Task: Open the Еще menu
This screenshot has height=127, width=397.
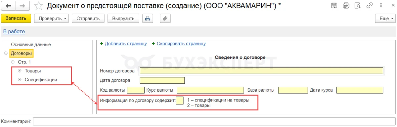Action: coord(386,19)
